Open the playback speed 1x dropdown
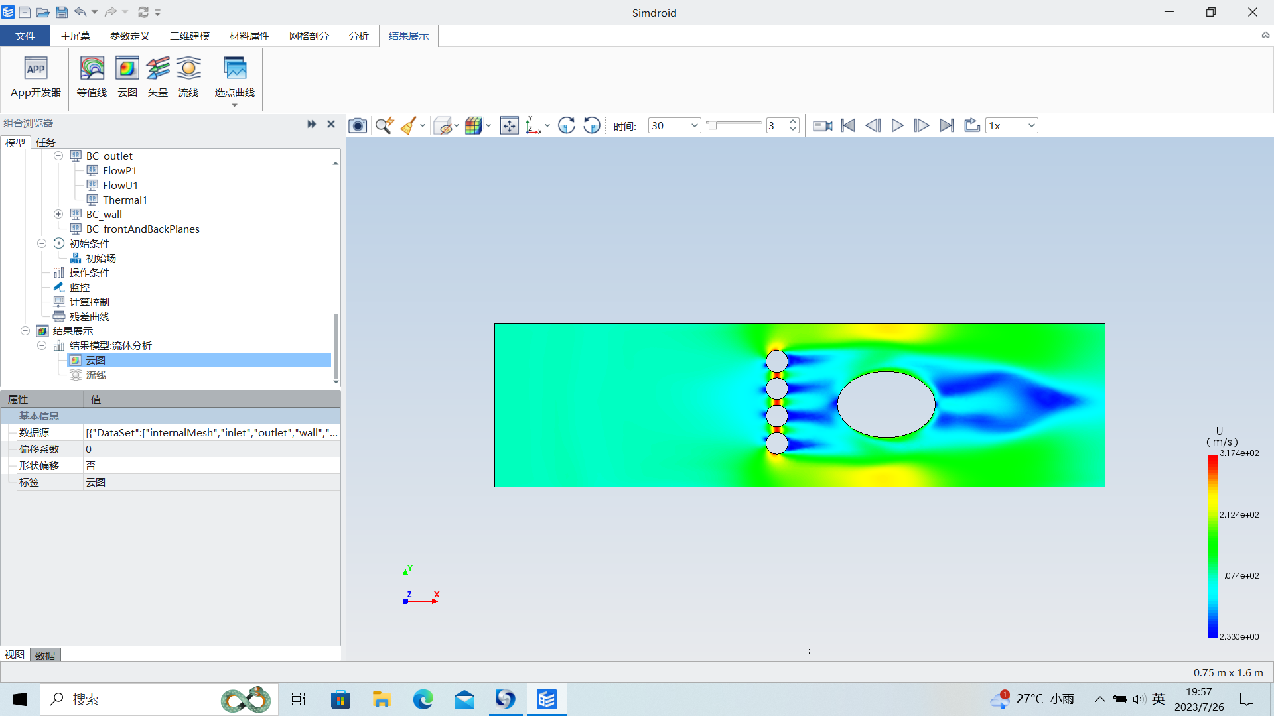 point(1012,125)
